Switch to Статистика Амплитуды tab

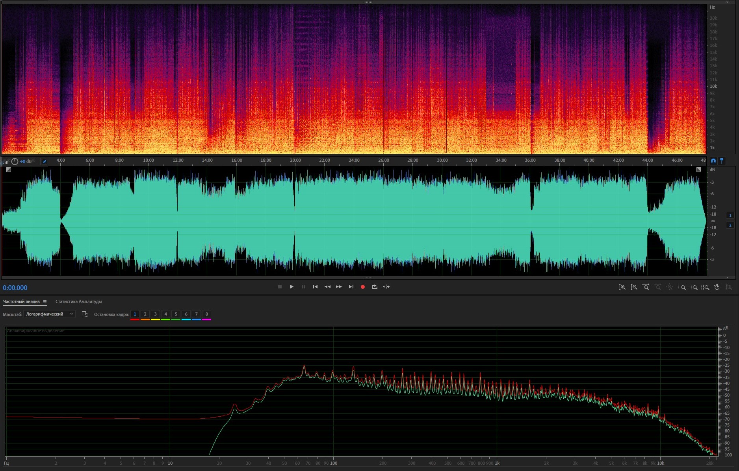78,302
